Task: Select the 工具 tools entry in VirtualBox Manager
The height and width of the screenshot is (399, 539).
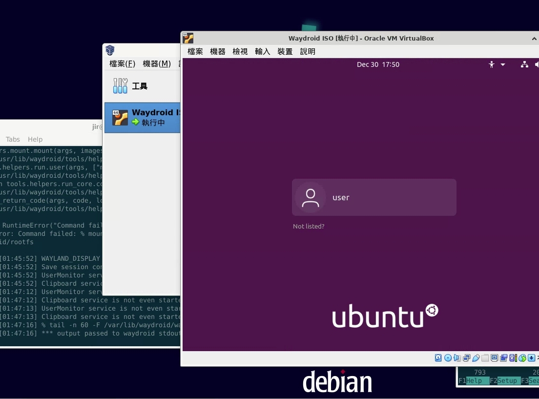Action: pyautogui.click(x=142, y=86)
